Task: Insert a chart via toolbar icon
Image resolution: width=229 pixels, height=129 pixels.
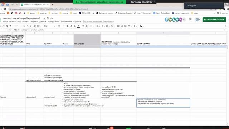Action: [125, 26]
